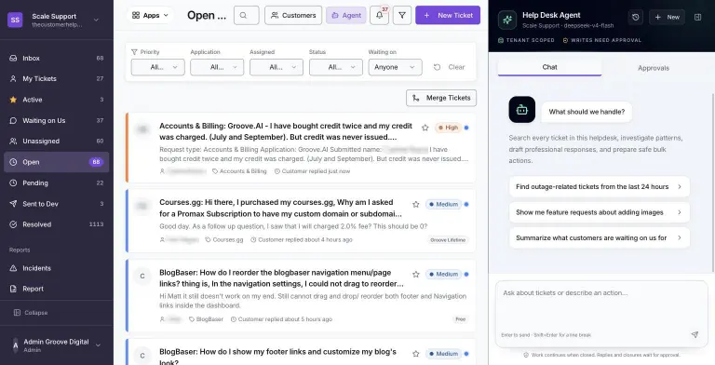Star the BlogBaser reorder navigation ticket
This screenshot has width=715, height=365.
coord(416,274)
